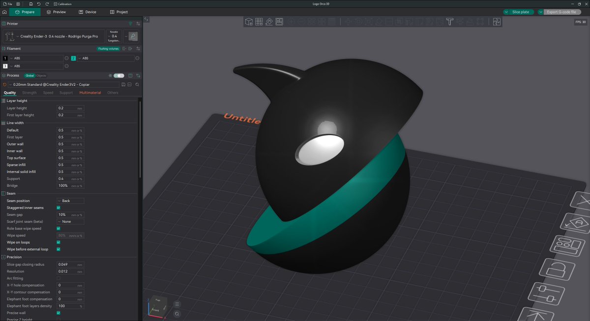Screen dimensions: 590x321
Task: Enable the Arc fitting checkbox
Action: [59, 278]
